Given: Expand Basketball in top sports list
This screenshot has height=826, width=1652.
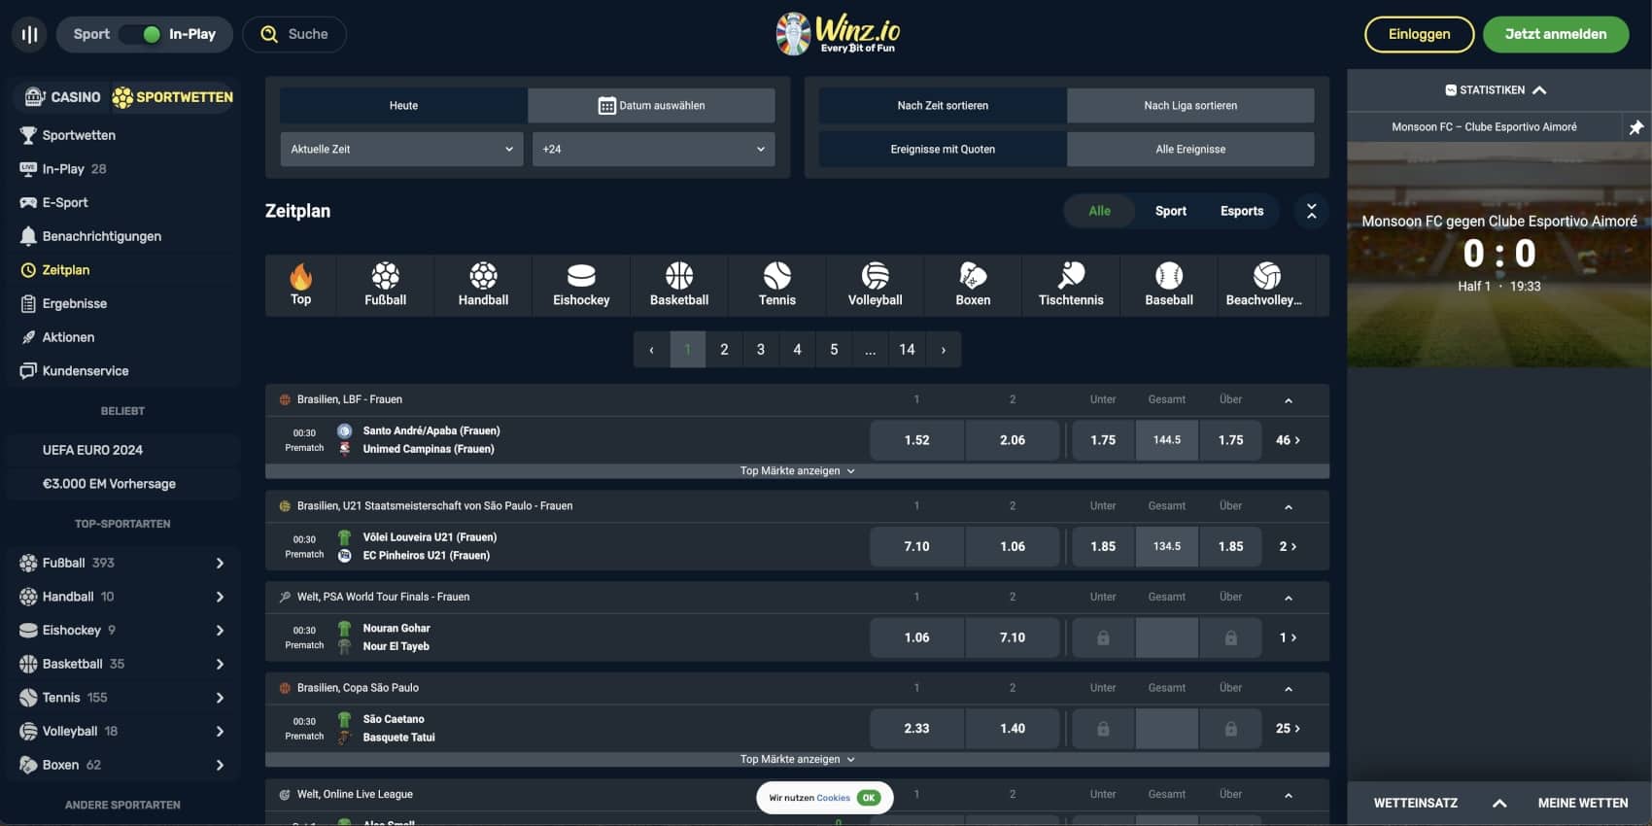Looking at the screenshot, I should coord(220,664).
